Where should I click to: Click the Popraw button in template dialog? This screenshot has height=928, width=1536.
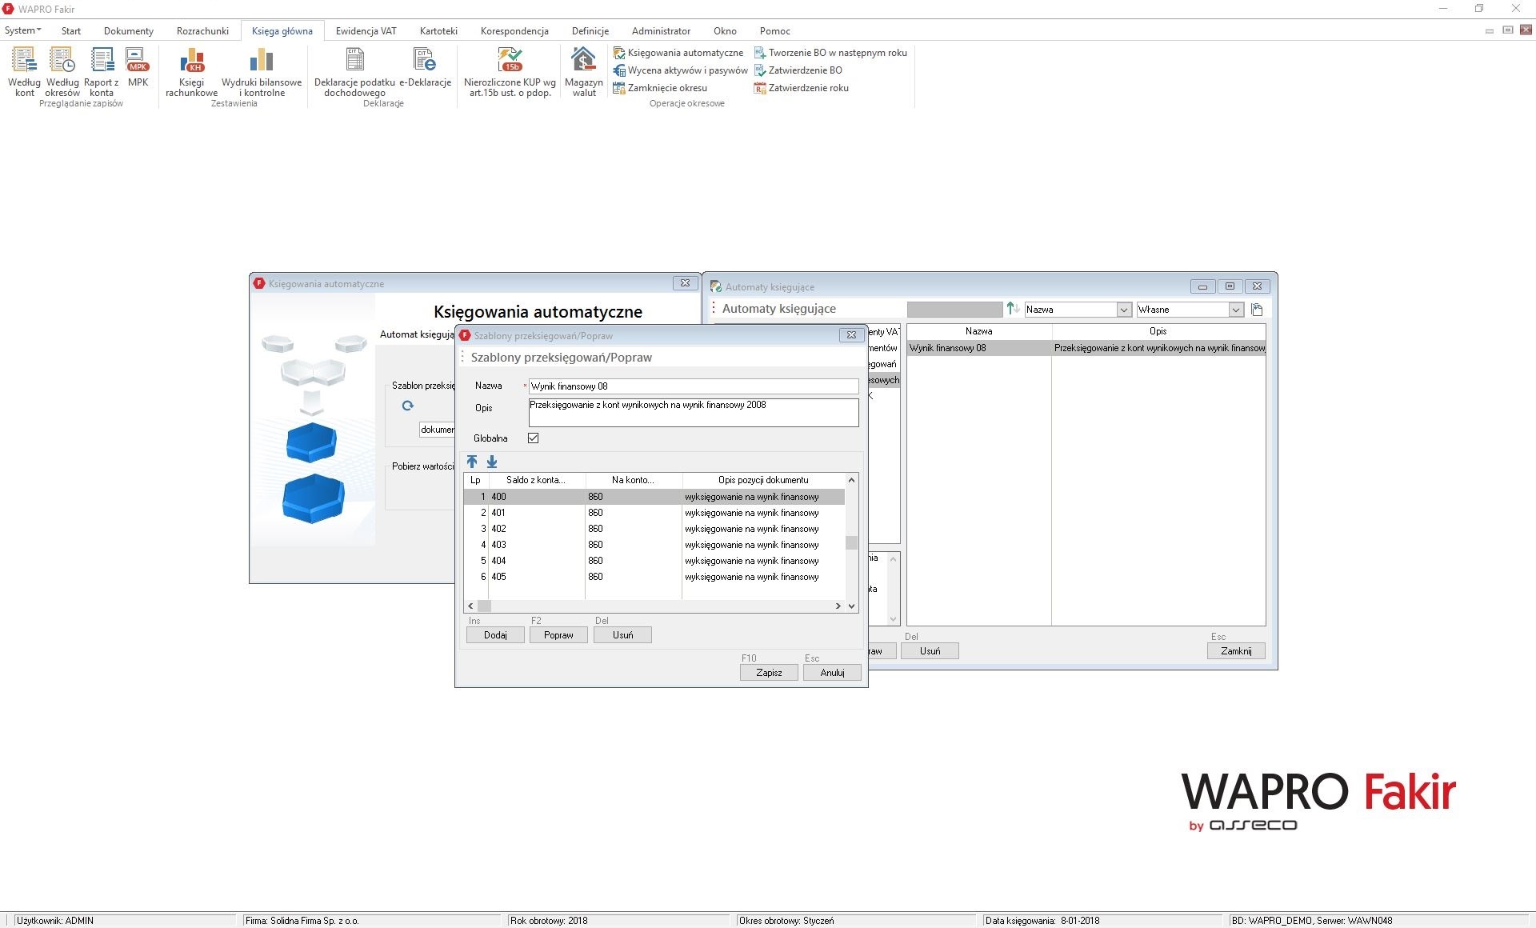click(558, 635)
